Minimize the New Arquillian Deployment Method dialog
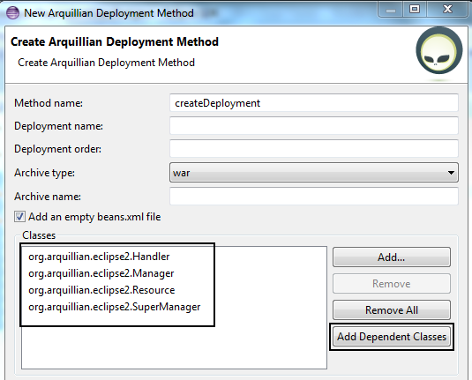The width and height of the screenshot is (472, 380). pyautogui.click(x=391, y=10)
